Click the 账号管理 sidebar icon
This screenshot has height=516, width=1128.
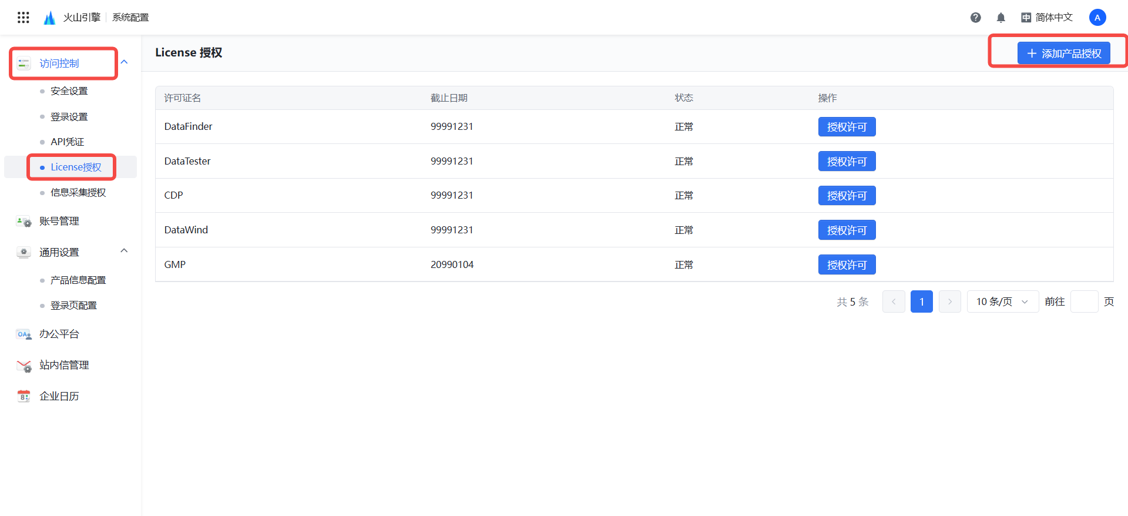pos(23,222)
